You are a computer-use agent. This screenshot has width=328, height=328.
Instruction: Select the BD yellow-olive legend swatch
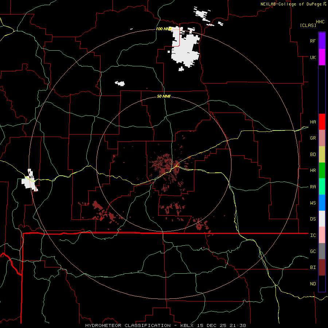coord(322,155)
